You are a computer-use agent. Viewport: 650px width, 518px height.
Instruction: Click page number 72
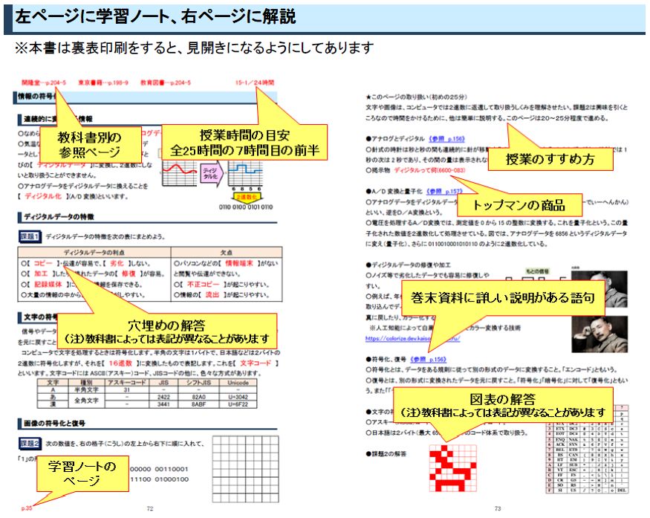point(150,508)
